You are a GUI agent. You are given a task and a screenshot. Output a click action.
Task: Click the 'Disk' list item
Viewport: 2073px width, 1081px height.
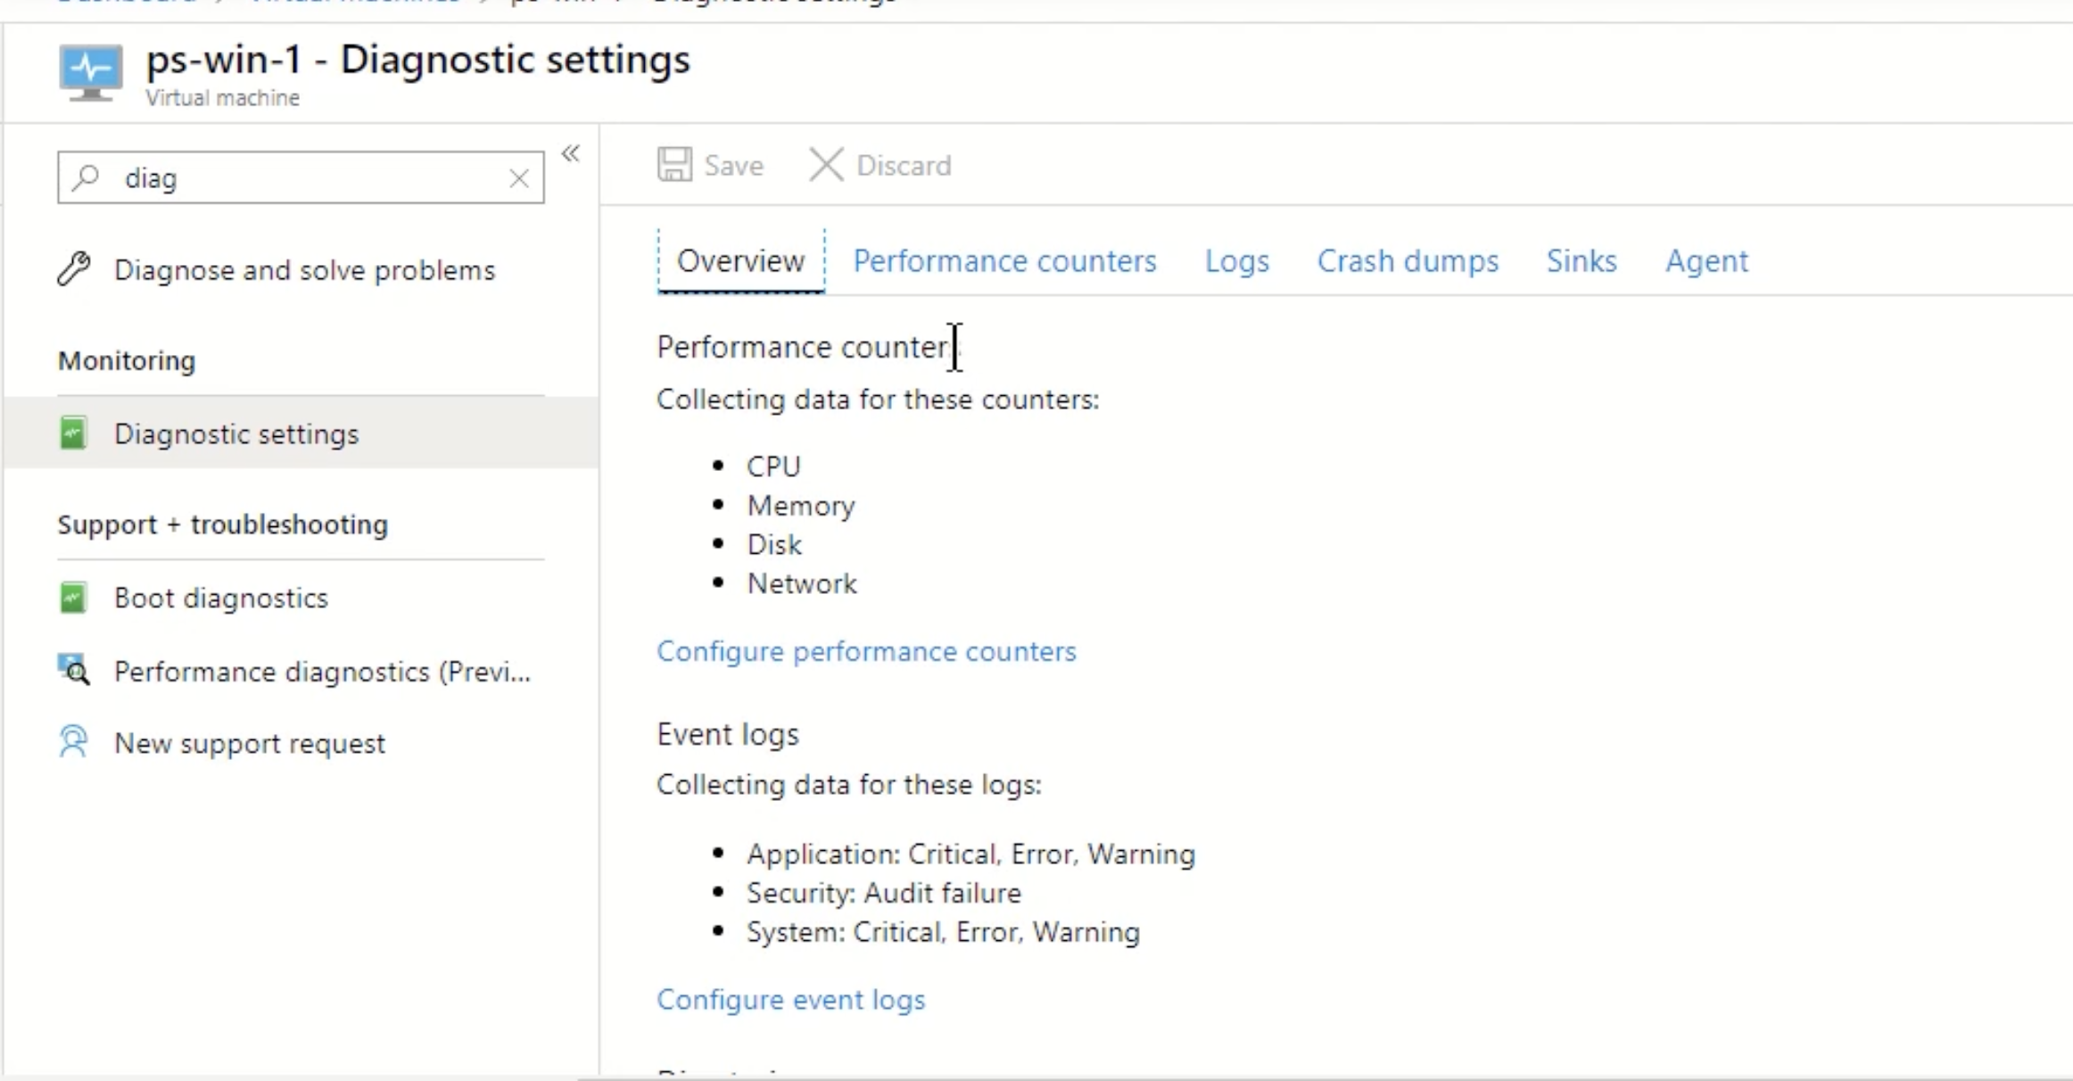(x=774, y=544)
